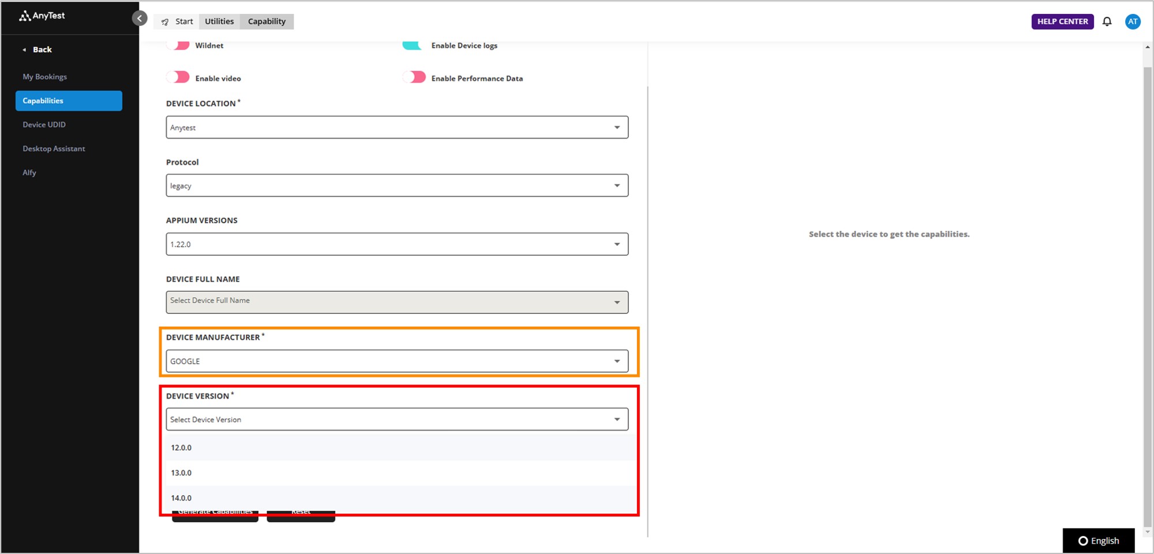Go back using the Back arrow

click(x=38, y=50)
